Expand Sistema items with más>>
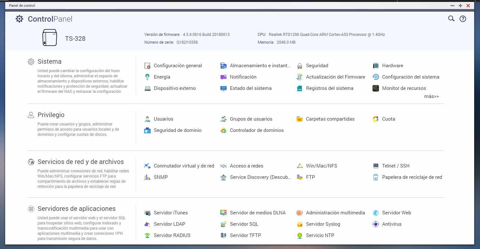 (x=431, y=96)
